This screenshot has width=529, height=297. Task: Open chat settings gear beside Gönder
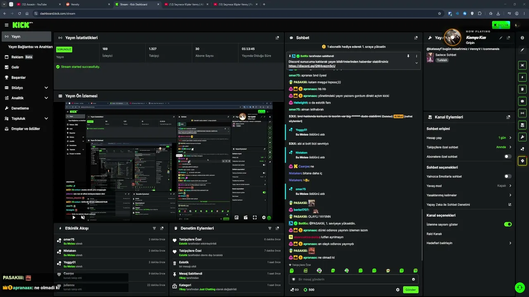click(x=398, y=290)
